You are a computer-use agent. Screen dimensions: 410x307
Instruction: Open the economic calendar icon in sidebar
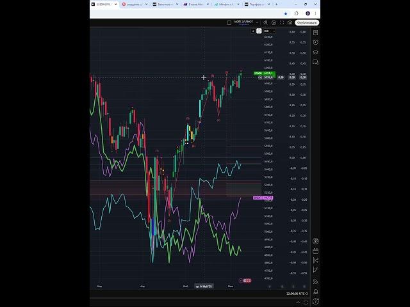(316, 251)
